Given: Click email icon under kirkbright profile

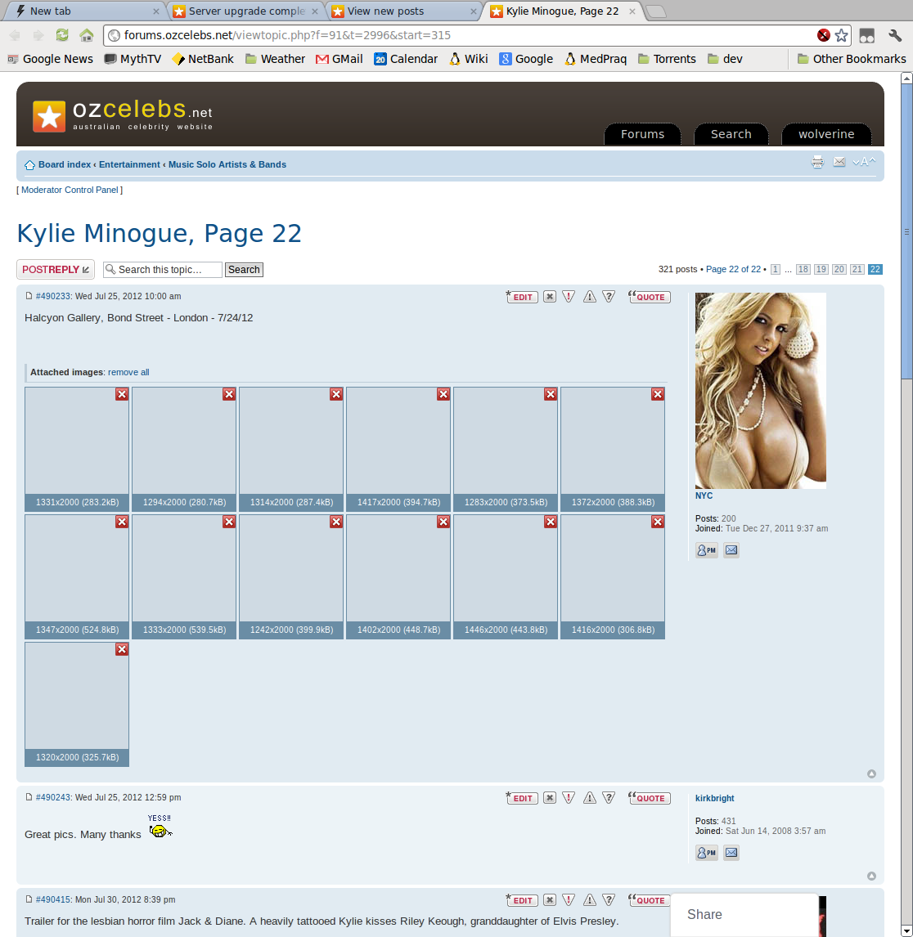Looking at the screenshot, I should (x=731, y=853).
